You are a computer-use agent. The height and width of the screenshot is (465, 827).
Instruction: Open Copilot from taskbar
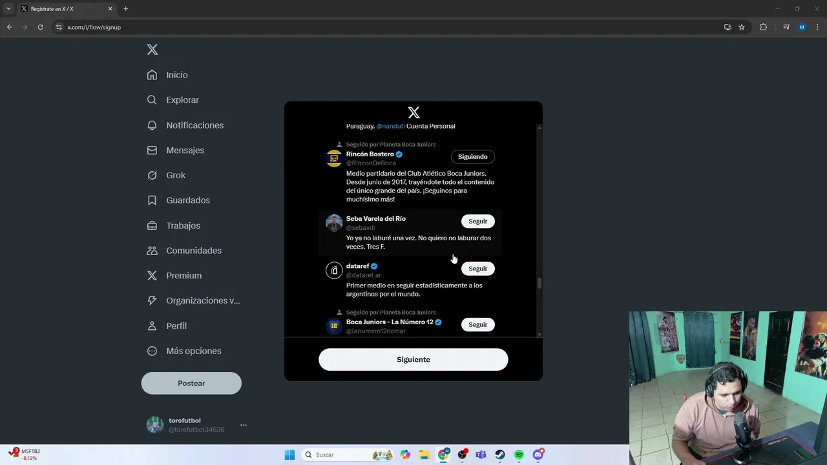pyautogui.click(x=405, y=455)
